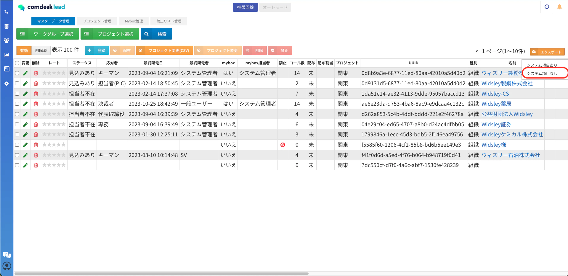The height and width of the screenshot is (276, 568).
Task: Open the notification bell
Action: 559,7
